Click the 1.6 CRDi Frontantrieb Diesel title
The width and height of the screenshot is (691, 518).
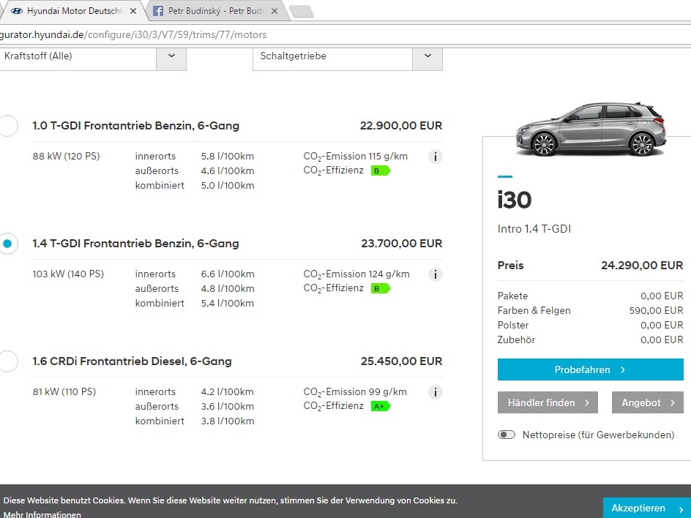coord(132,361)
